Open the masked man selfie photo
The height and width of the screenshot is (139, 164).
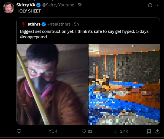[52, 85]
